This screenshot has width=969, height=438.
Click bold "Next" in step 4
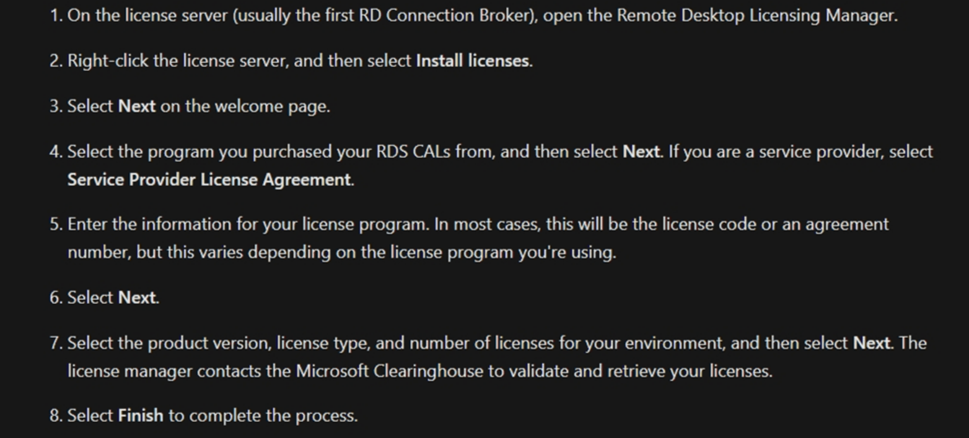641,152
